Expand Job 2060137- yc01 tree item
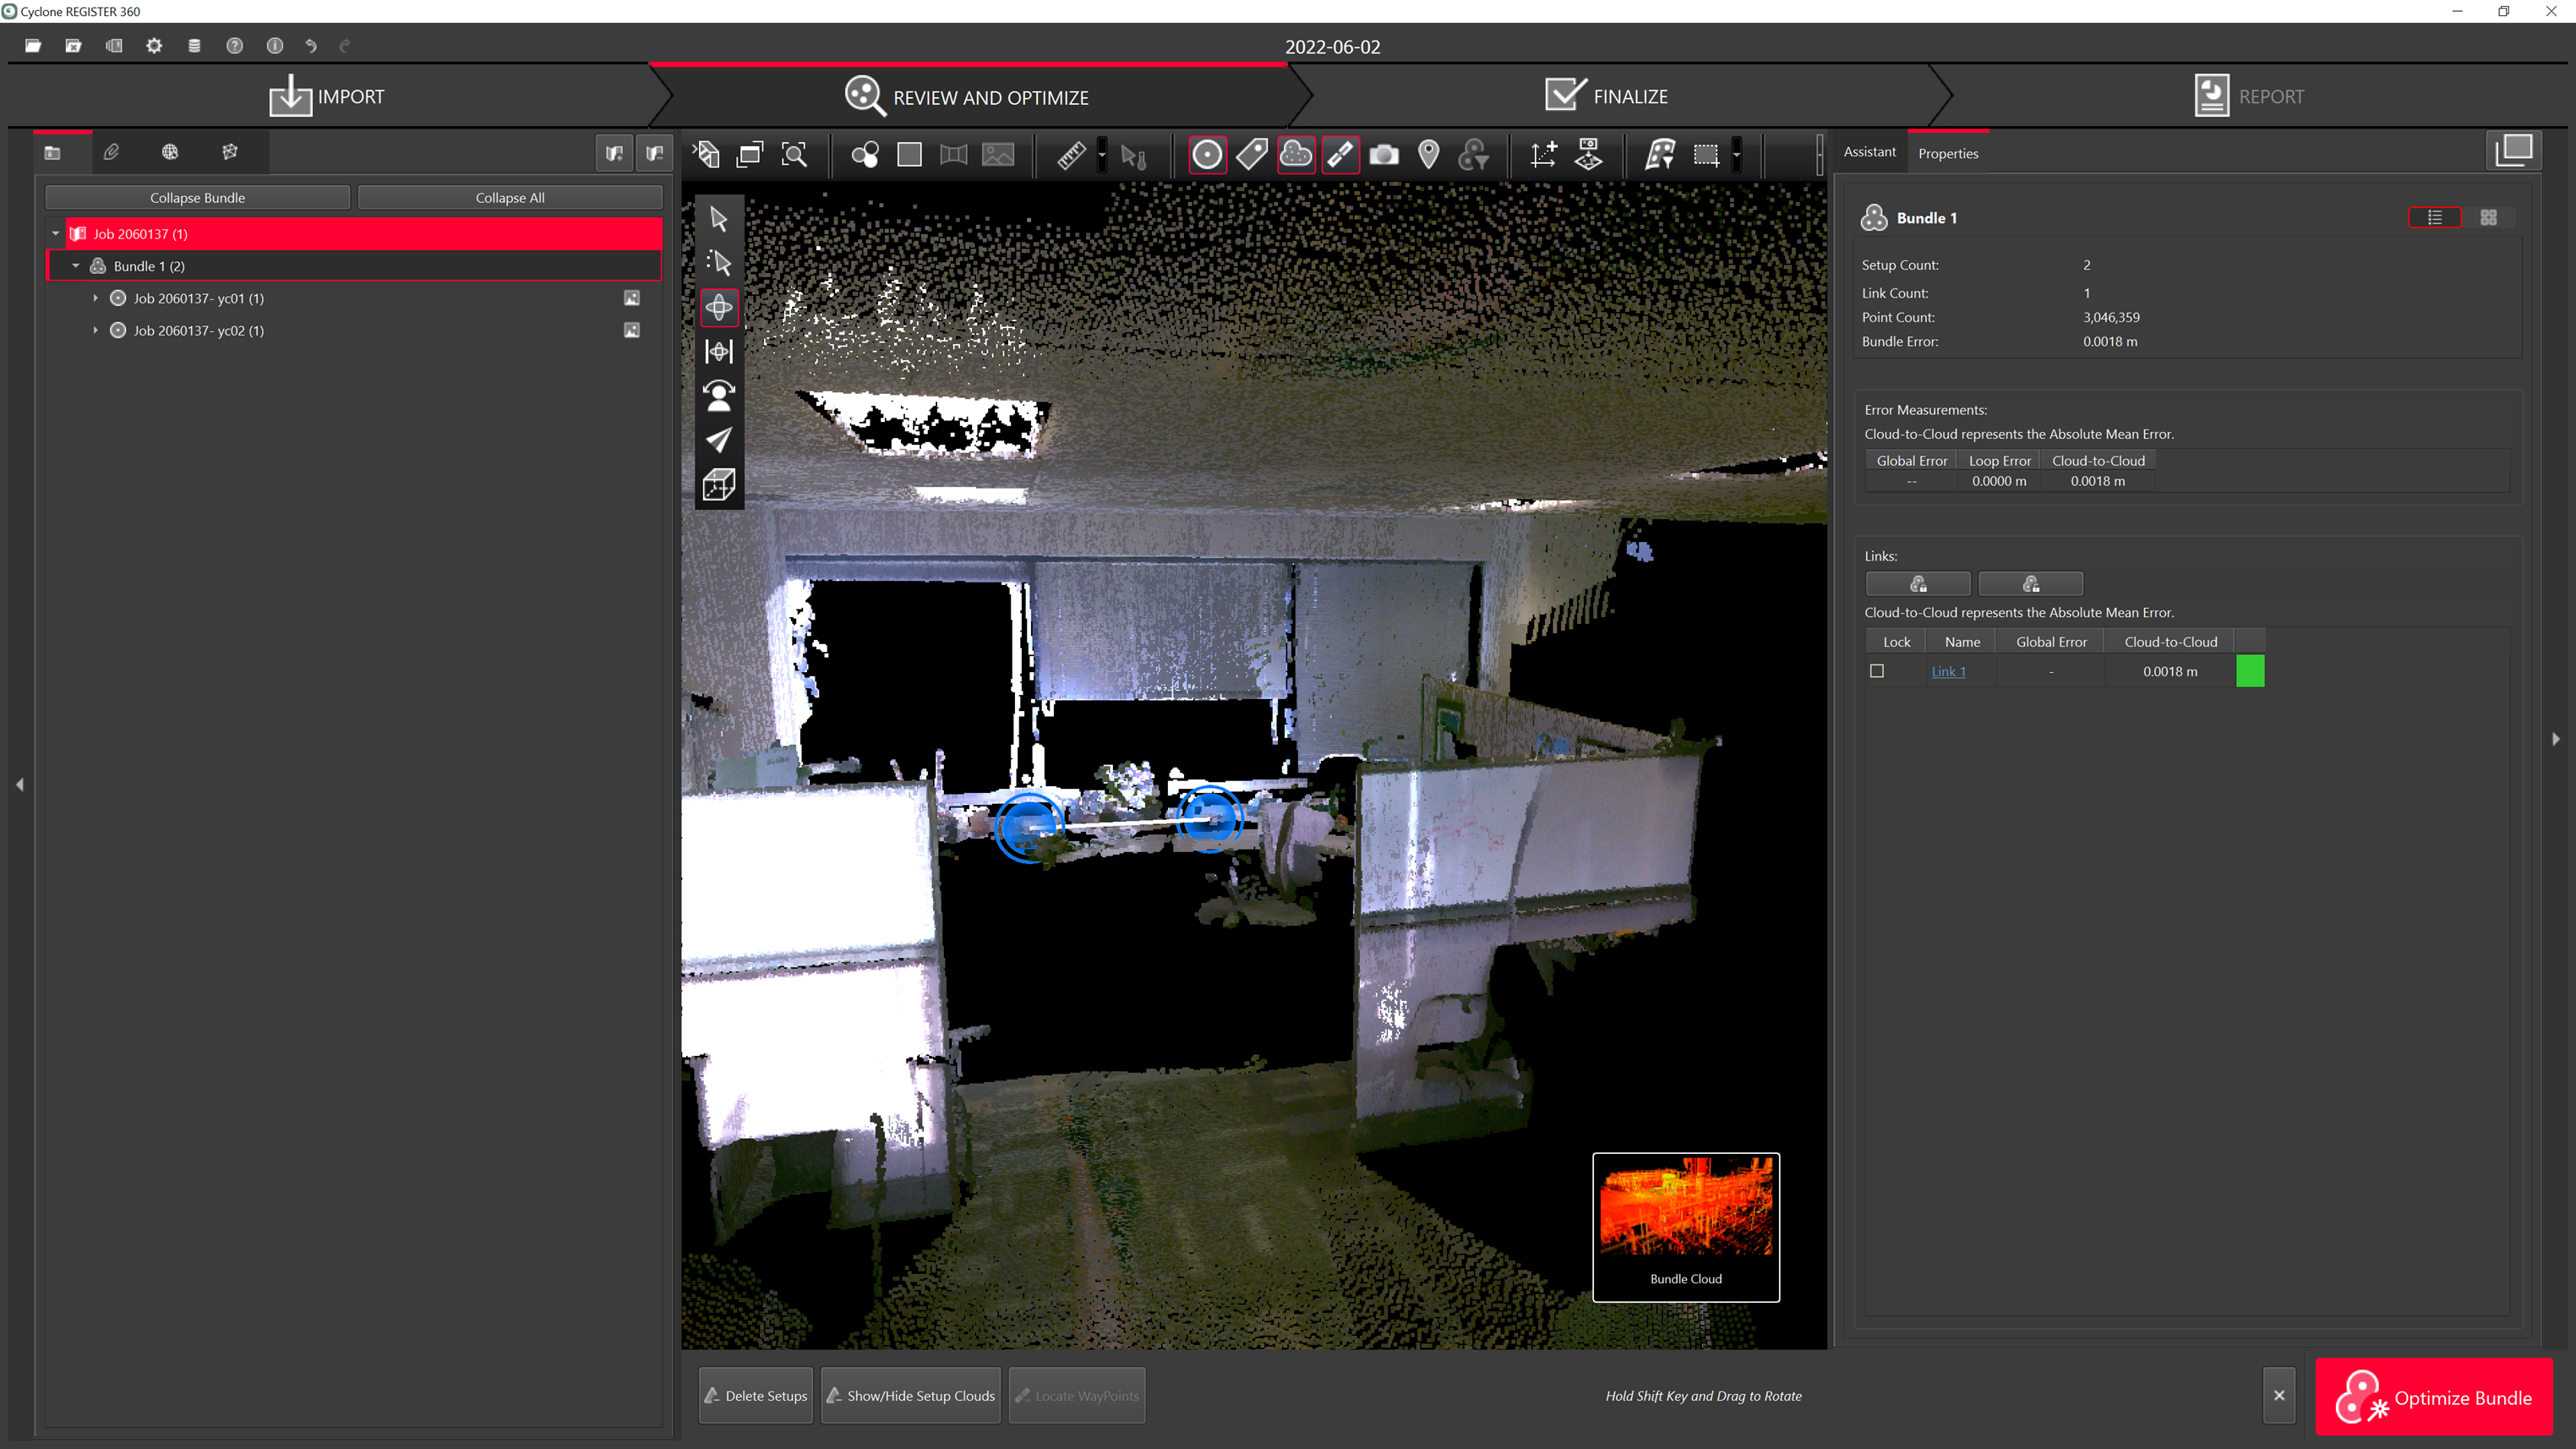 (x=96, y=298)
